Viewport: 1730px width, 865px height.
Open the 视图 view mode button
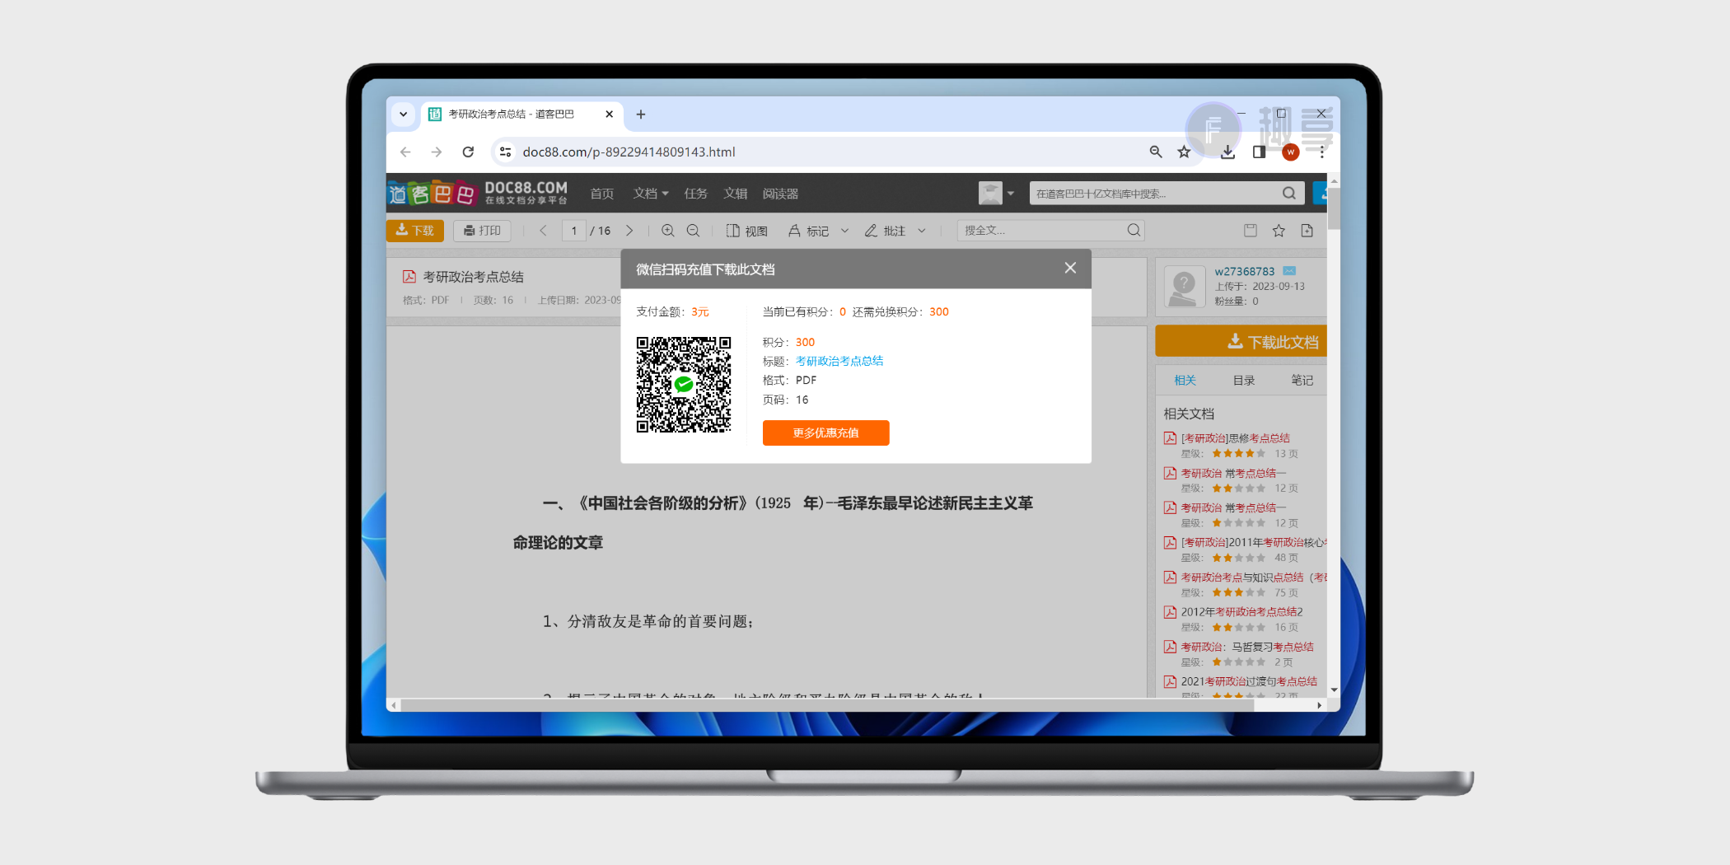pos(746,231)
